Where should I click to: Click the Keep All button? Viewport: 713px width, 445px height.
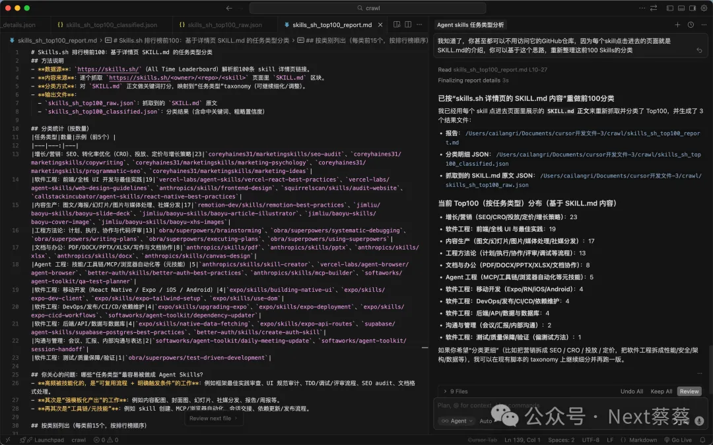tap(662, 391)
